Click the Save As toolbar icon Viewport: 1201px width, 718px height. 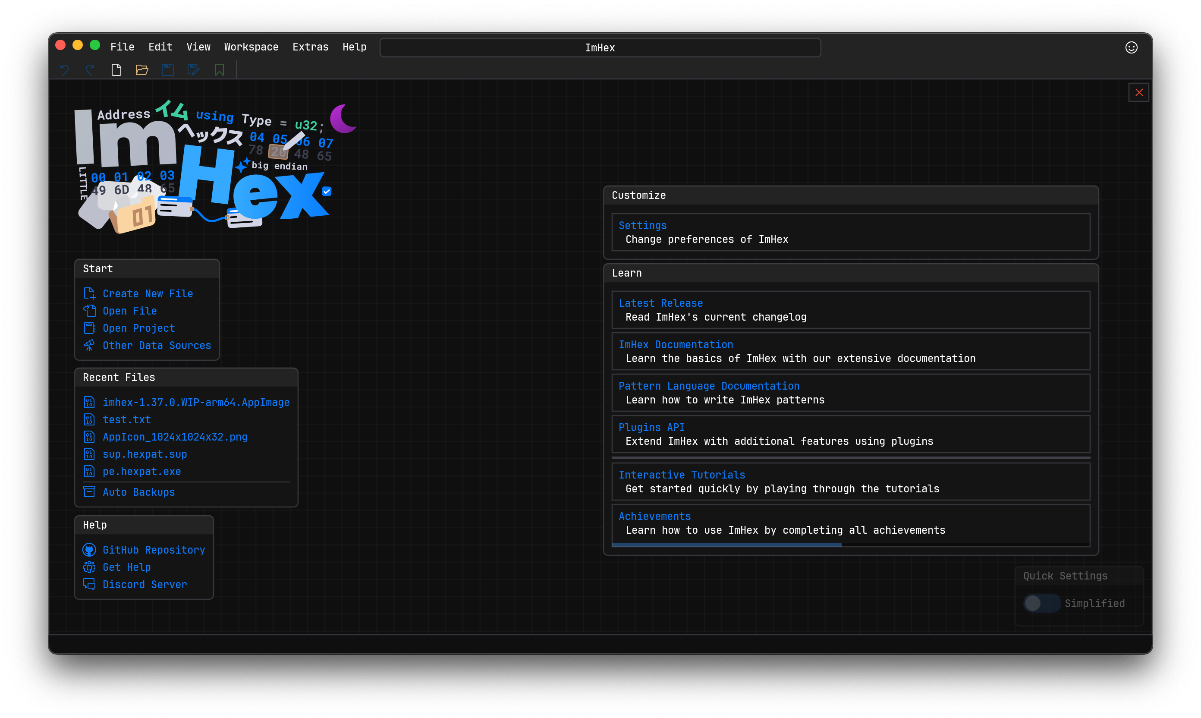[193, 69]
